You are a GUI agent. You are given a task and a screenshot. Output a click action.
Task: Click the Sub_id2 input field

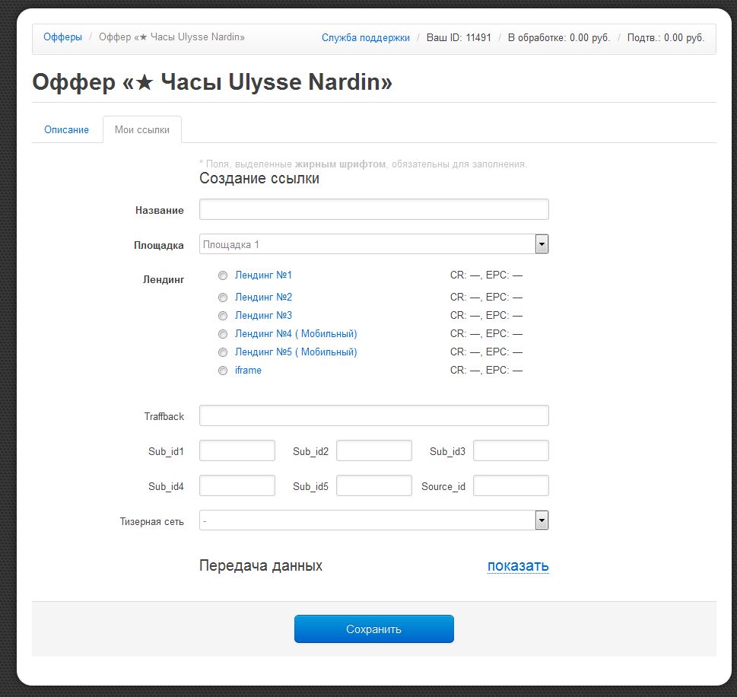pyautogui.click(x=374, y=450)
